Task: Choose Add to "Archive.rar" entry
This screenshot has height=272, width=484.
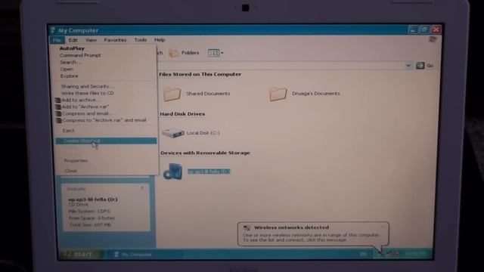Action: (x=85, y=107)
